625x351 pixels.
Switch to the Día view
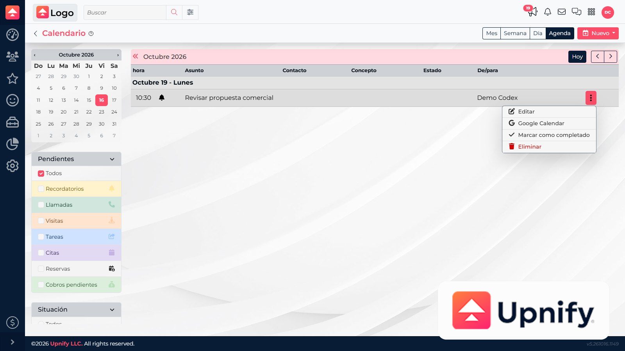click(538, 34)
